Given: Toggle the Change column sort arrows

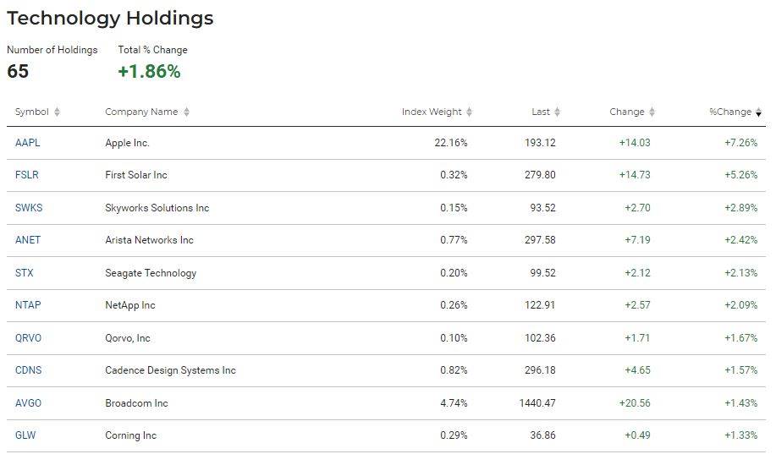Looking at the screenshot, I should (652, 112).
